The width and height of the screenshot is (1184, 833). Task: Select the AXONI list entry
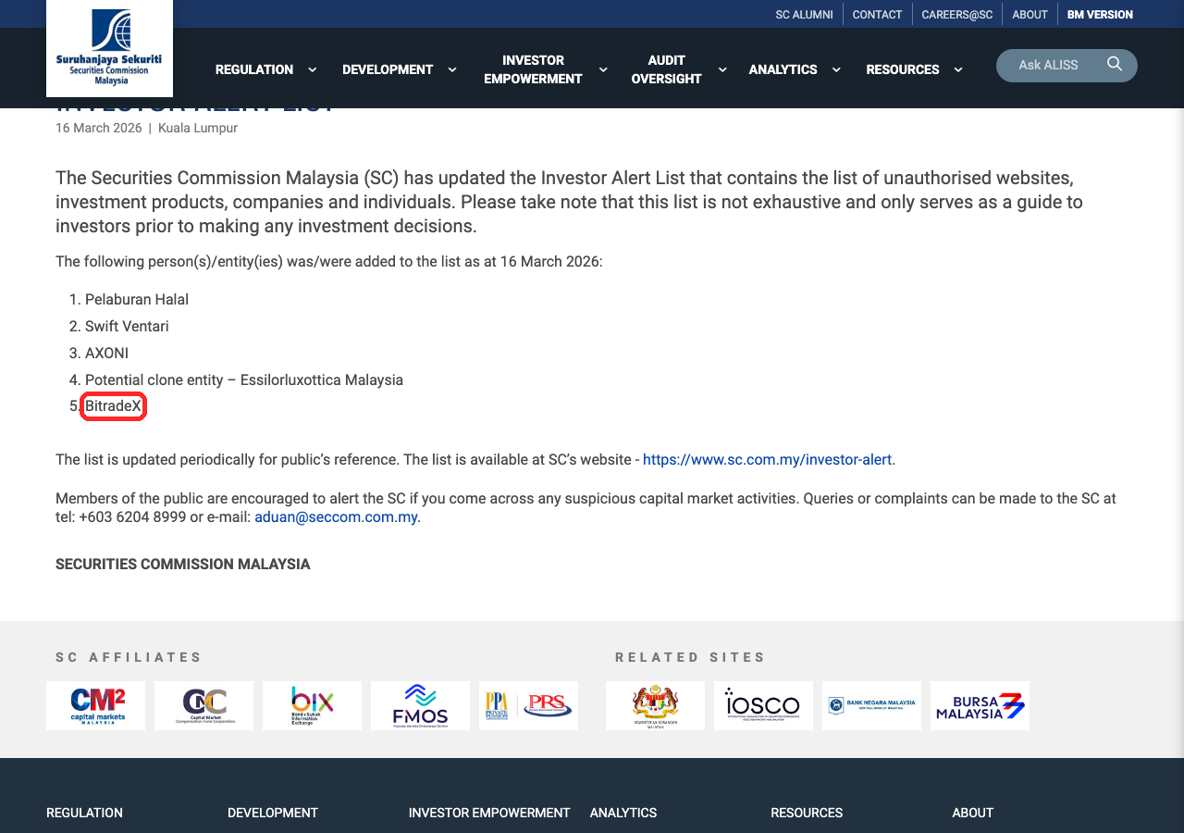tap(106, 353)
